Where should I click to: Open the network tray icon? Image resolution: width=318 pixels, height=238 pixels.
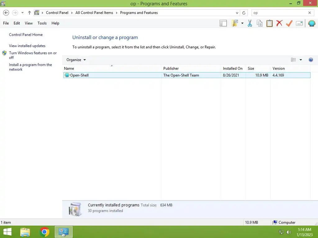(x=281, y=232)
